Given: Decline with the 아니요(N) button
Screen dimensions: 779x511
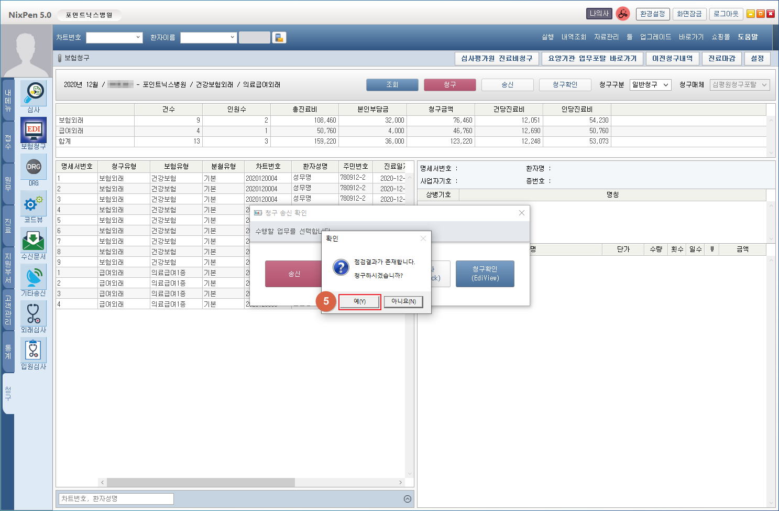Looking at the screenshot, I should 403,302.
